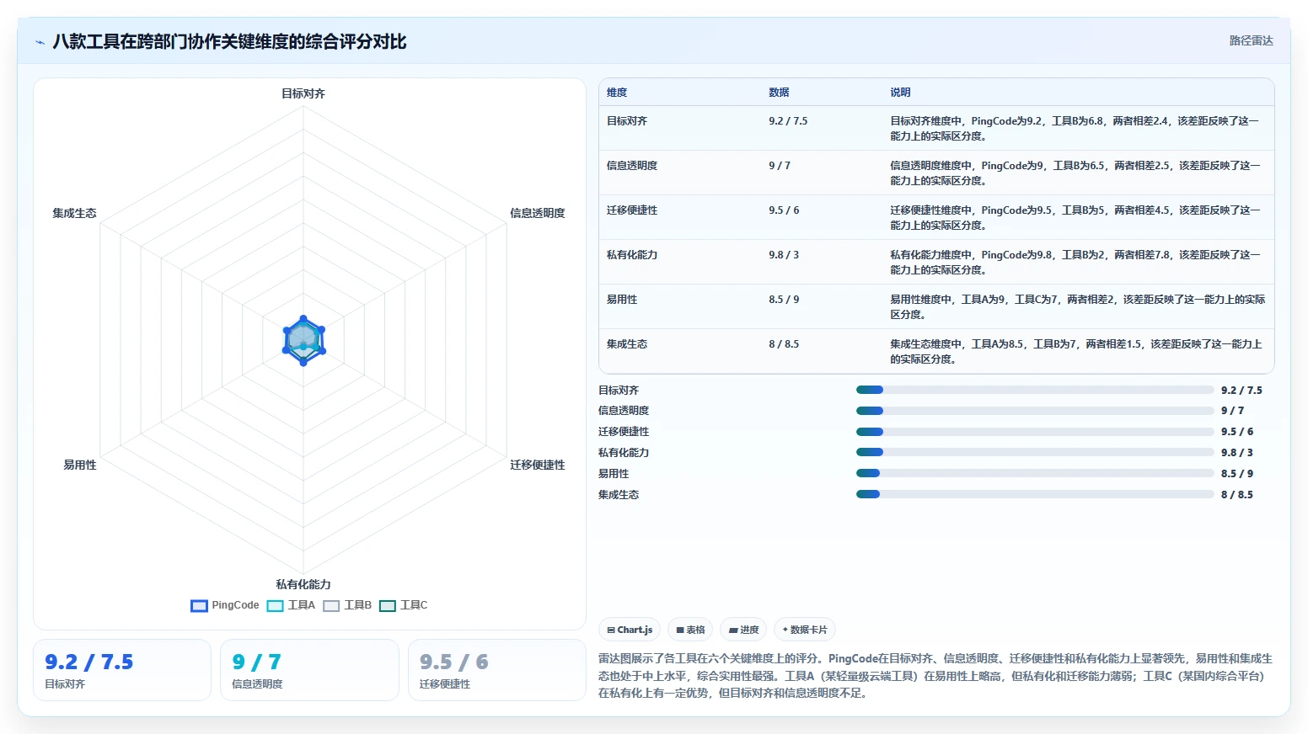The width and height of the screenshot is (1308, 734).
Task: Click the table value 8.5 / 9
Action: click(x=784, y=300)
